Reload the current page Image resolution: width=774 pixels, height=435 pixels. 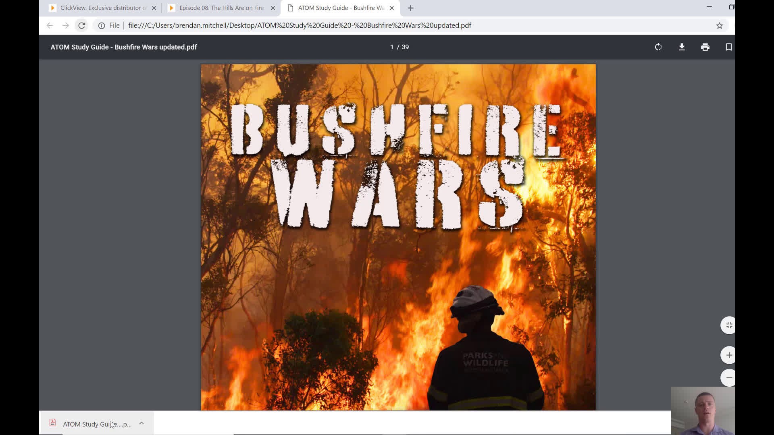[x=81, y=25]
